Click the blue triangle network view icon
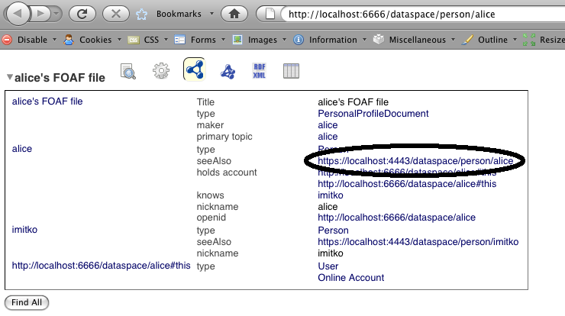This screenshot has height=316, width=565. coord(228,72)
